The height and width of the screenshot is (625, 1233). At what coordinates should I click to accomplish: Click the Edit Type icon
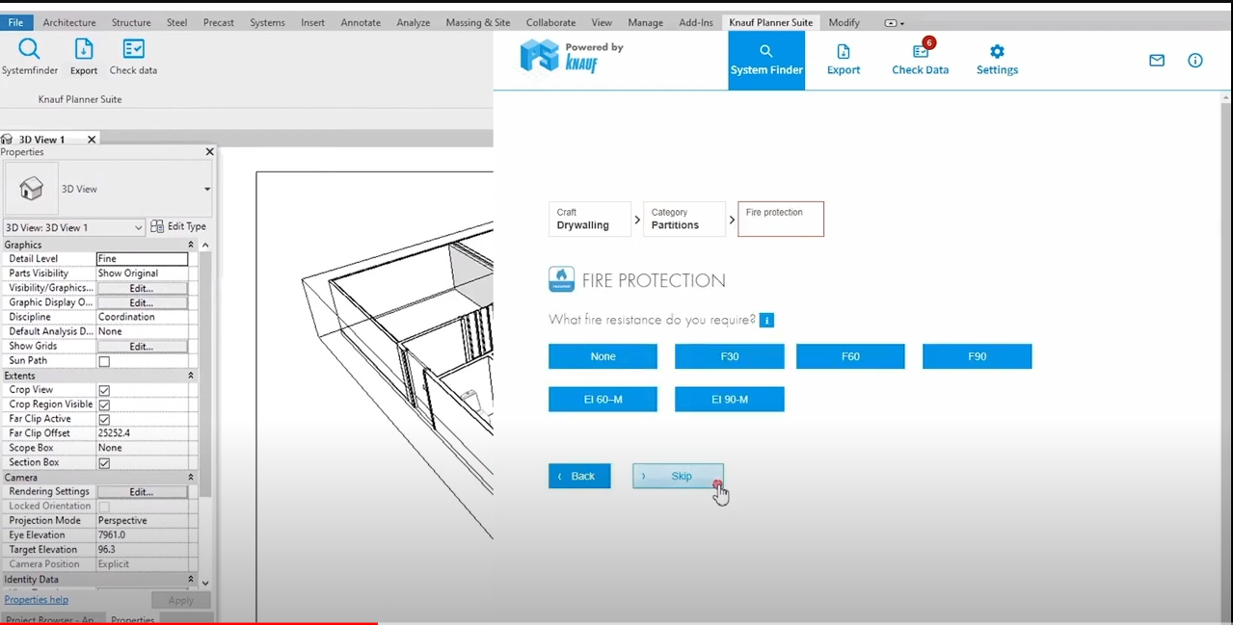point(157,226)
